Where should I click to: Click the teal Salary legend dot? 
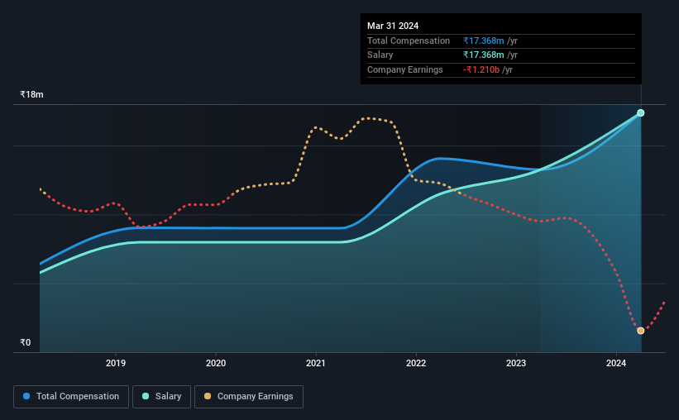point(146,396)
